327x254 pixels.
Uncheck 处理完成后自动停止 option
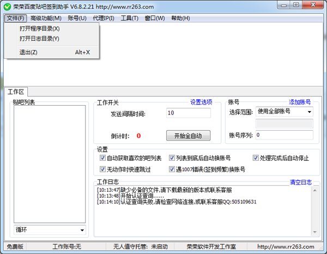click(256, 158)
